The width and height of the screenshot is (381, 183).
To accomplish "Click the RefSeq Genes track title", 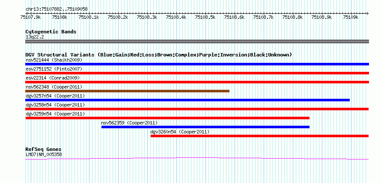I will tap(44, 149).
